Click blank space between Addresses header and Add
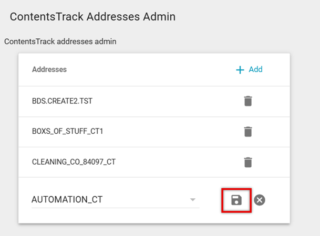 tap(147, 69)
